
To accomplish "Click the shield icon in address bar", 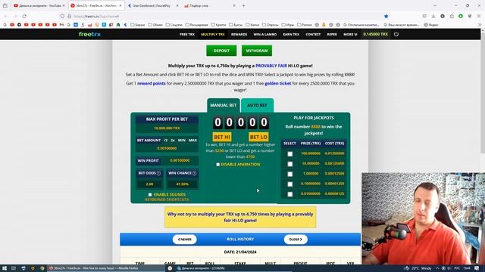I will click(x=62, y=16).
